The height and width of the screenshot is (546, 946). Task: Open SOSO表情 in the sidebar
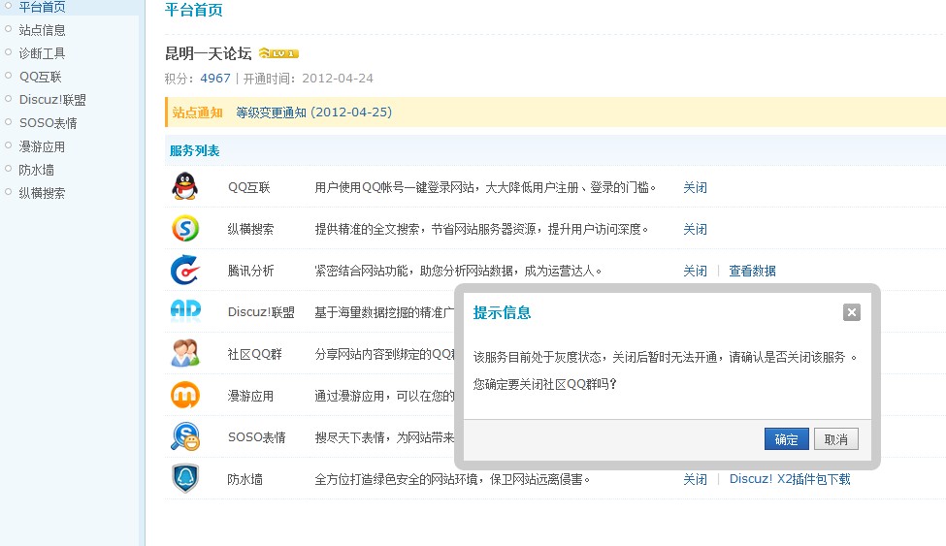click(49, 123)
